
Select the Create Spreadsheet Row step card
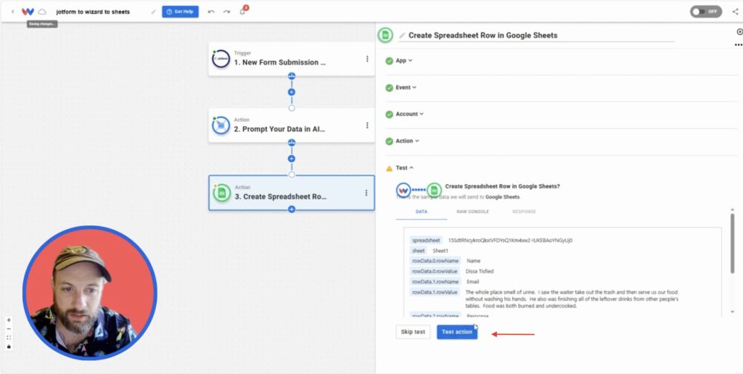click(291, 193)
